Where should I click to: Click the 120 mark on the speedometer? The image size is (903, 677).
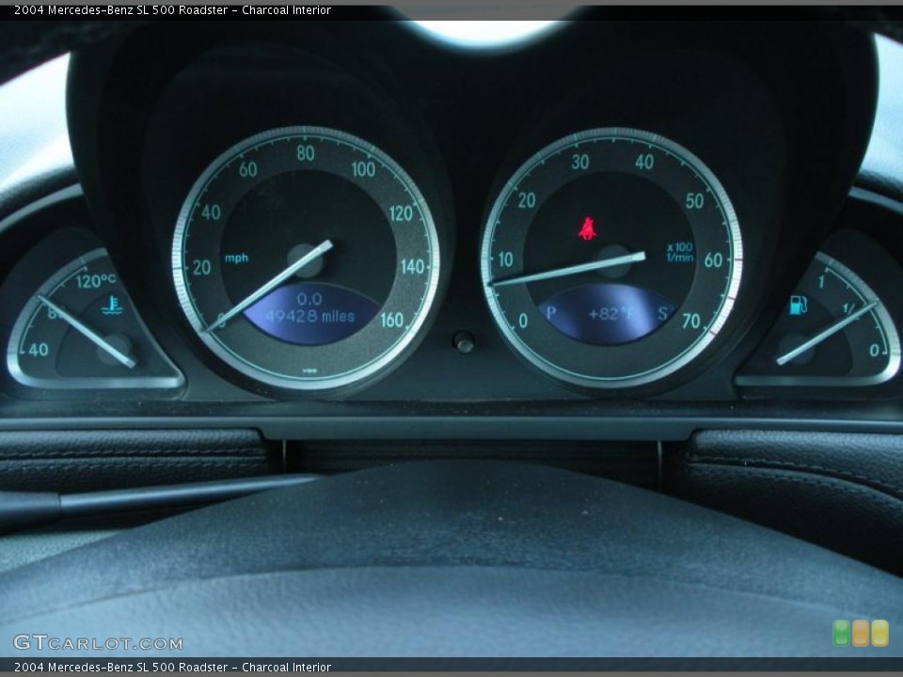point(402,213)
